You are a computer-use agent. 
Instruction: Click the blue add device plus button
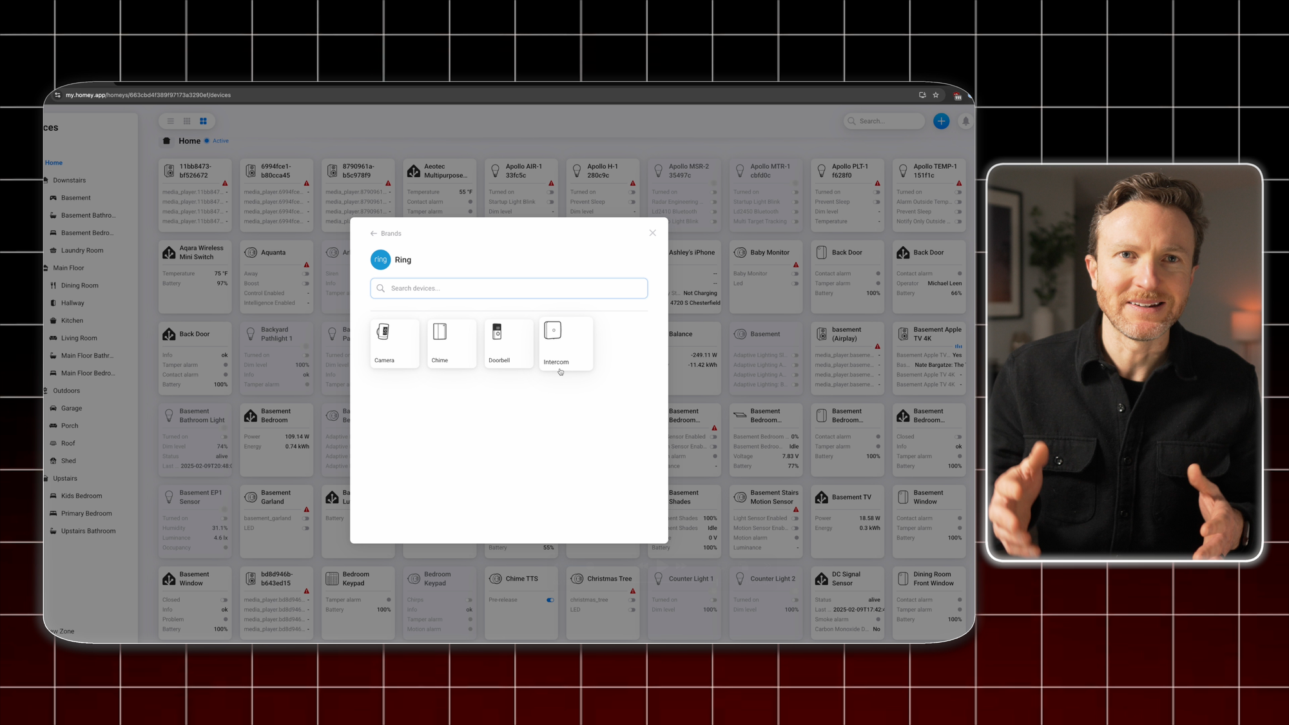tap(941, 121)
